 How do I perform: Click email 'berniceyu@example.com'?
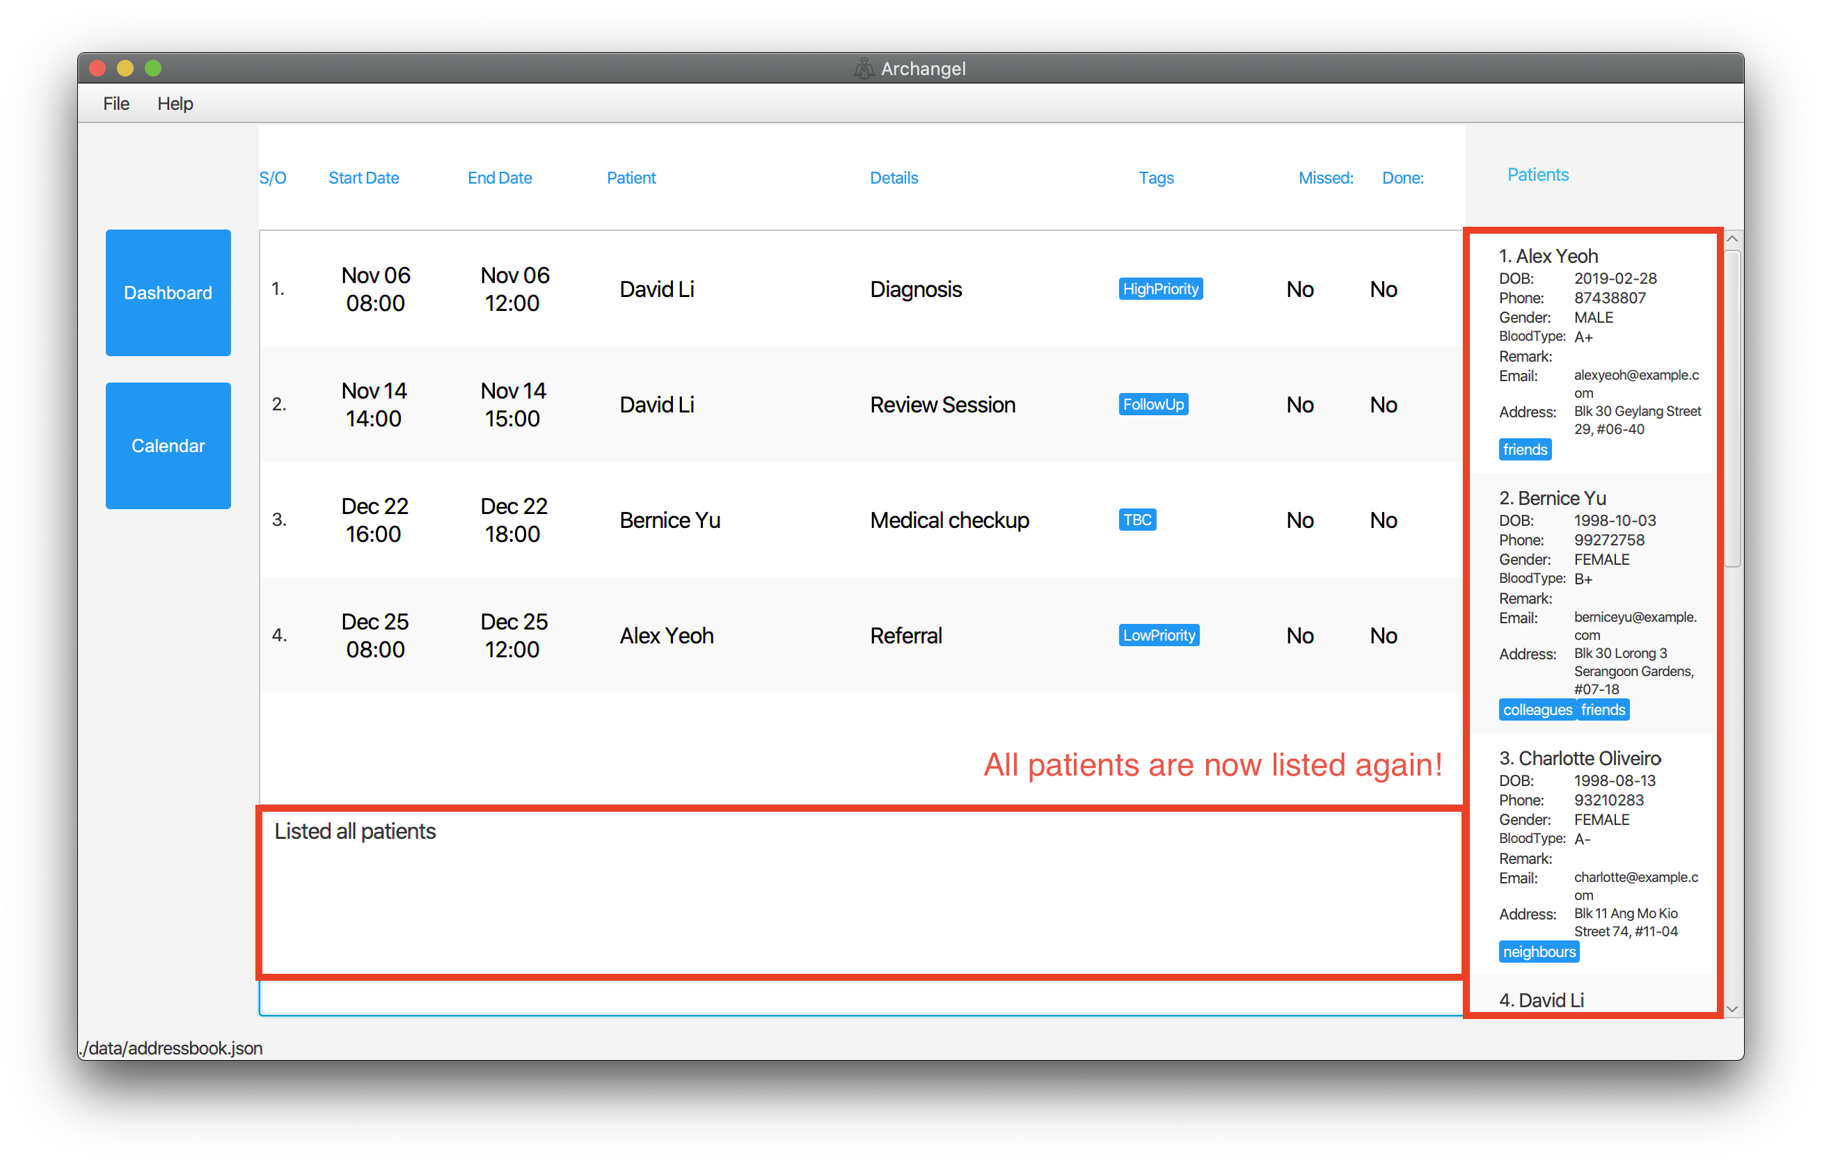point(1635,626)
